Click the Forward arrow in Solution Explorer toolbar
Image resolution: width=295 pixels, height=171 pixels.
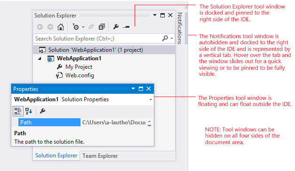tap(50, 27)
